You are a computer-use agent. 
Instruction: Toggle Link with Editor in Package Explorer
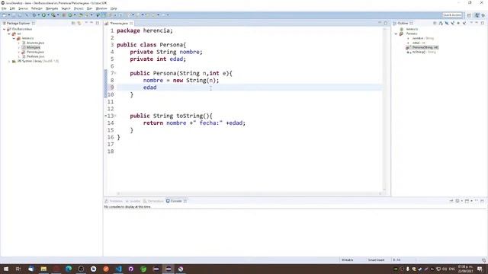tap(79, 23)
